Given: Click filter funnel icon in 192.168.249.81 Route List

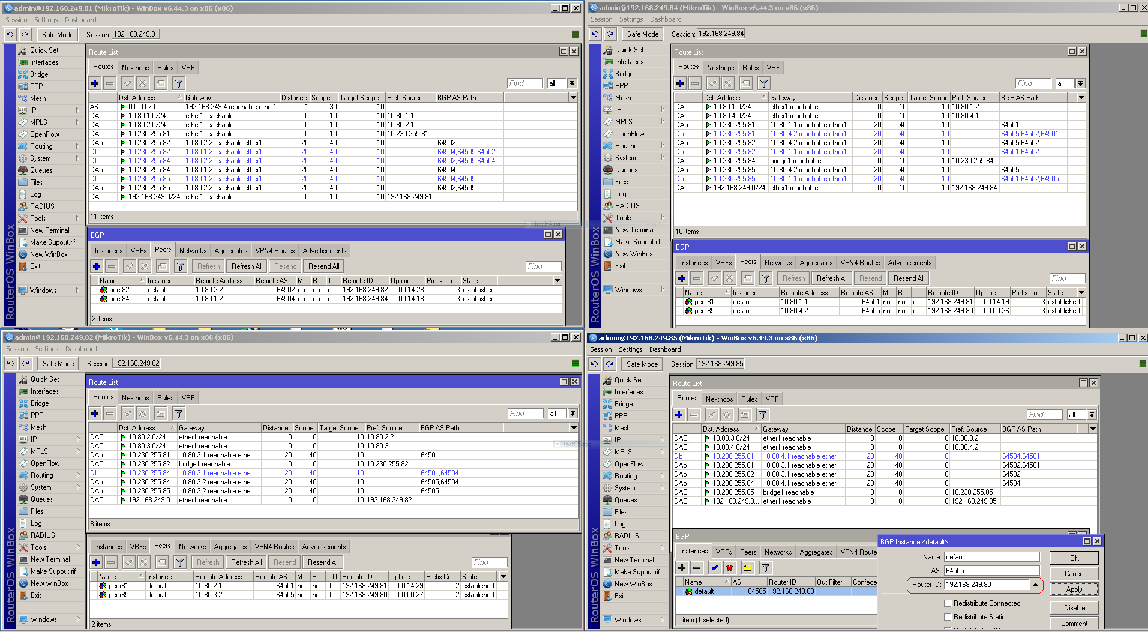Looking at the screenshot, I should [x=179, y=83].
